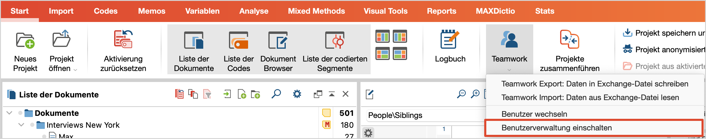Click zoom out magnifier in document browser
The height and width of the screenshot is (139, 706).
click(x=462, y=94)
